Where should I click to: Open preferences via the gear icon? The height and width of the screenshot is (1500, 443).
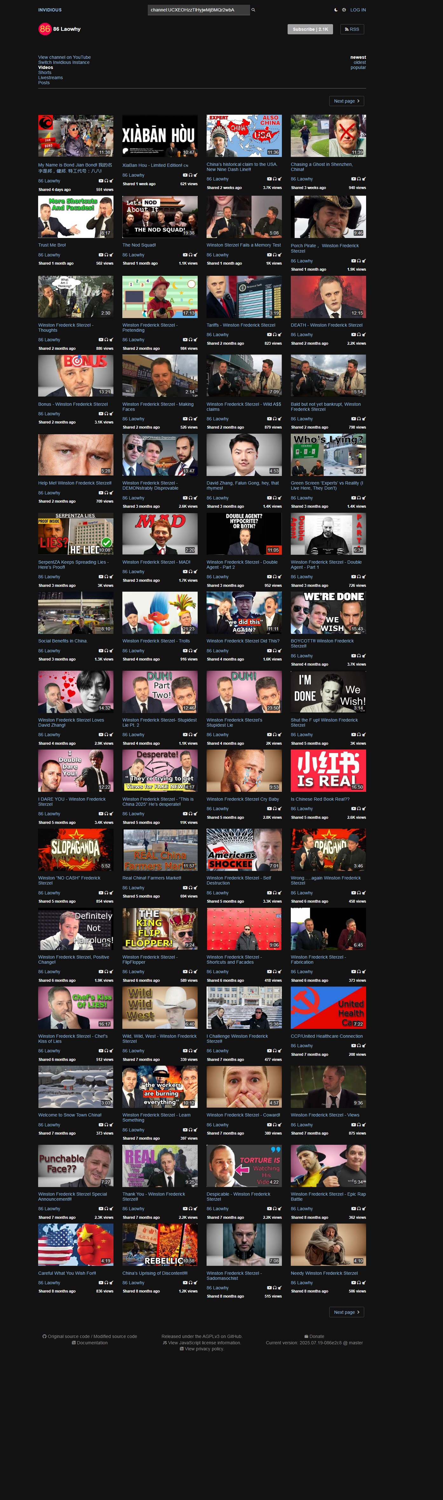click(344, 10)
